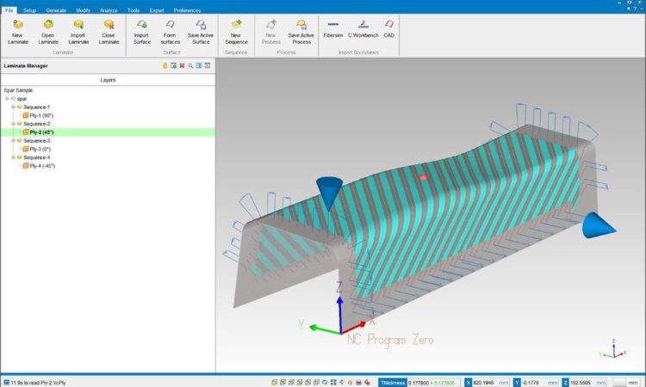This screenshot has height=387, width=646.
Task: Click the thickness value field 0.177800
Action: 434,383
